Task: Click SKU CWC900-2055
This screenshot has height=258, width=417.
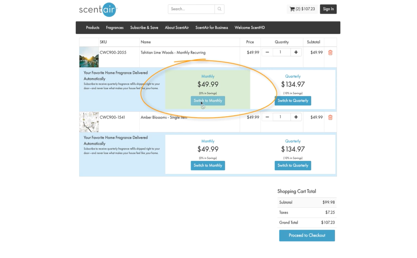Action: click(x=113, y=53)
